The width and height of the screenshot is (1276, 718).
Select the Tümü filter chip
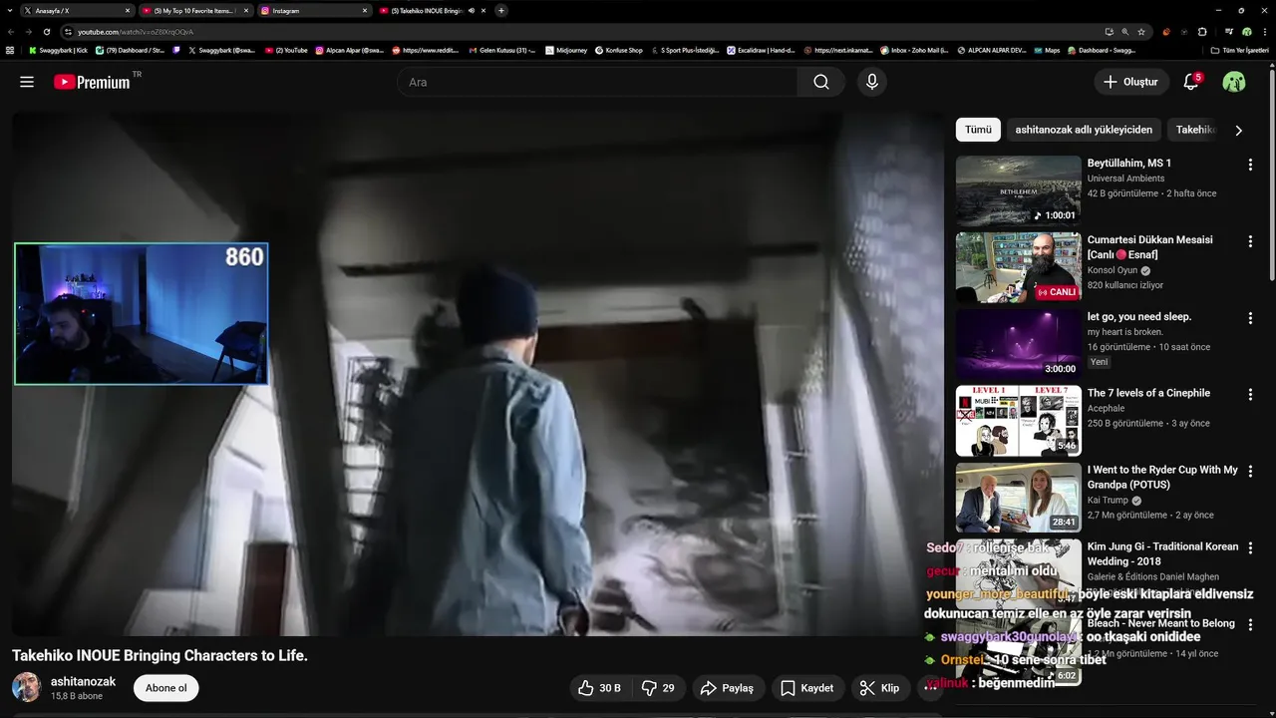[978, 130]
